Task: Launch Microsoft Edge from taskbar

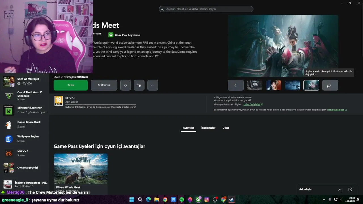Action: (x=148, y=199)
